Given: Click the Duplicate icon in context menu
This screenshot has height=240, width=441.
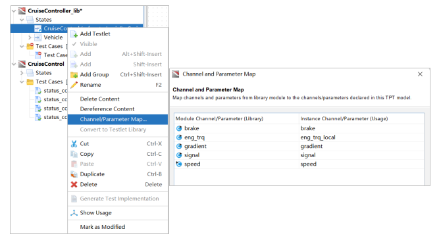Looking at the screenshot, I should pos(74,174).
